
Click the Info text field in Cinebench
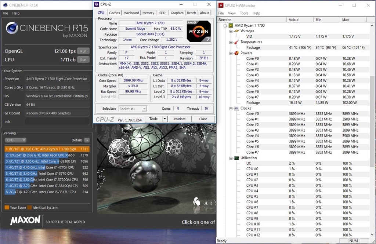57,122
